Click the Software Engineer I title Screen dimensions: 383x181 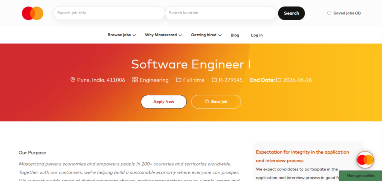[x=191, y=64]
